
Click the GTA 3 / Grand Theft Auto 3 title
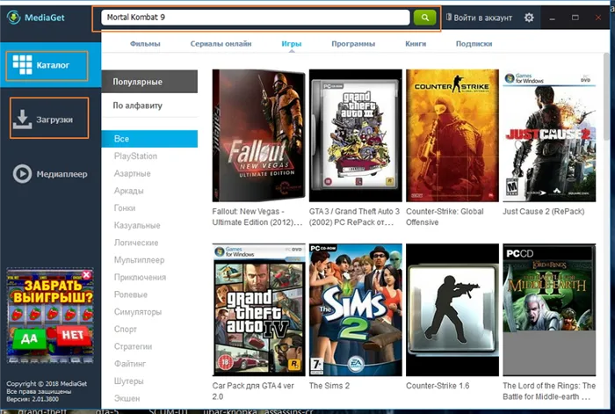coord(354,216)
